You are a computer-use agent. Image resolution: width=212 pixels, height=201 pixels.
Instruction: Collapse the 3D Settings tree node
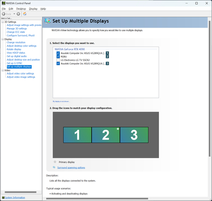pyautogui.click(x=3, y=22)
